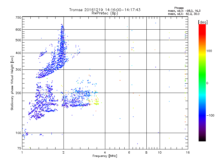Click the y-axis tick label "200"
Screen dimensions: 221x166
[18, 93]
